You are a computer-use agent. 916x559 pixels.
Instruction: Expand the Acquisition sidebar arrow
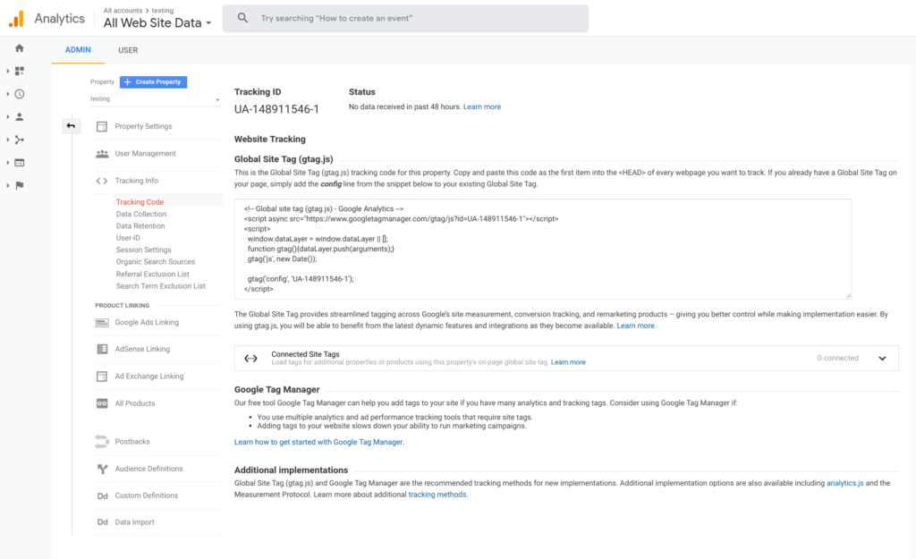7,140
